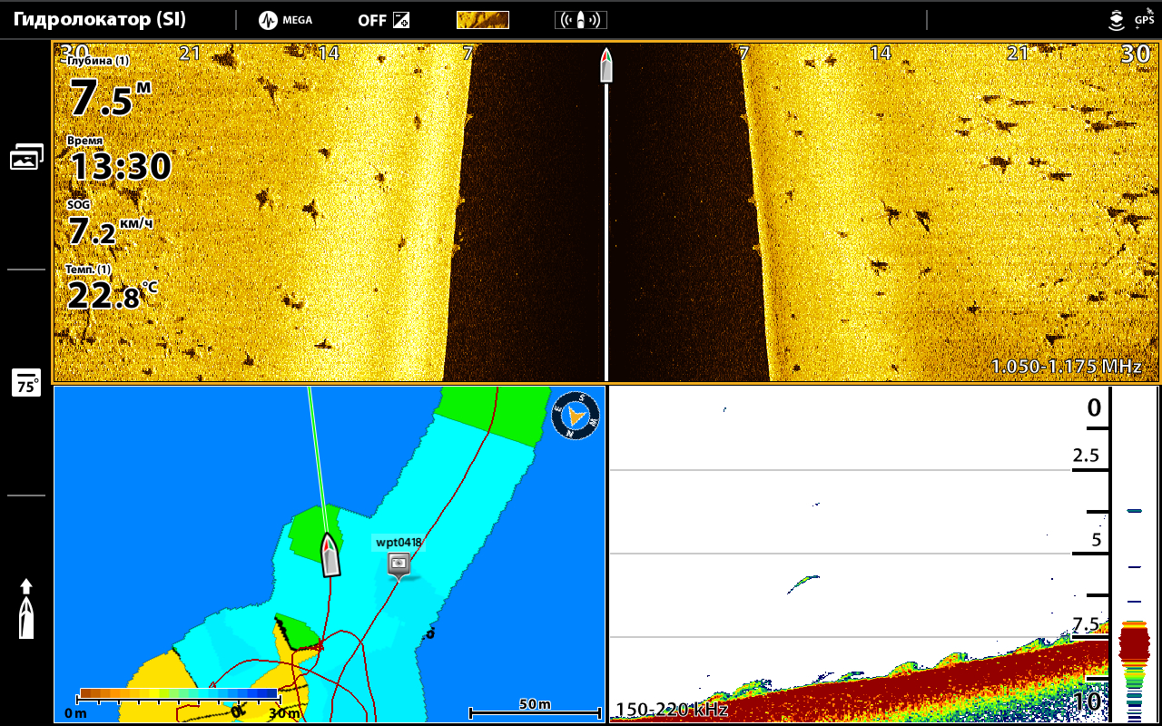Select the amber sonar palette swatch
The width and height of the screenshot is (1162, 726).
pyautogui.click(x=482, y=20)
